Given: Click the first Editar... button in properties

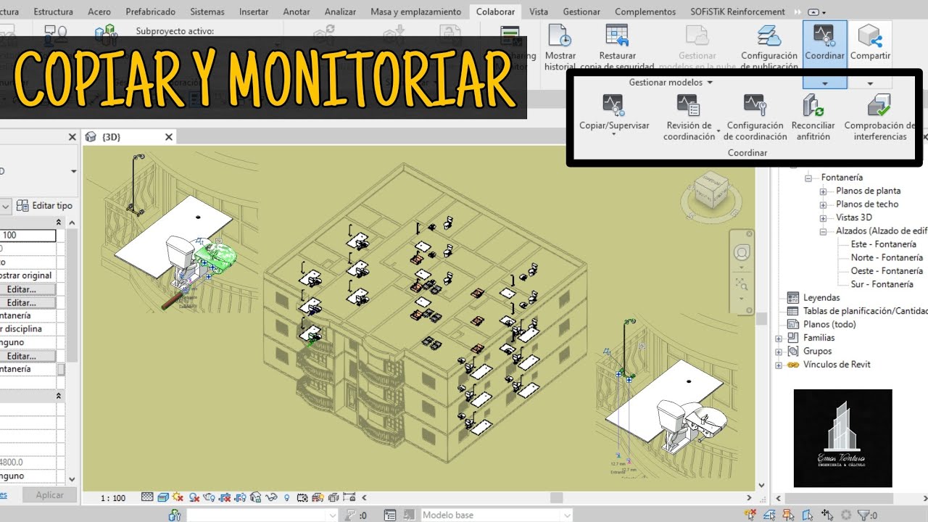Looking at the screenshot, I should [28, 289].
